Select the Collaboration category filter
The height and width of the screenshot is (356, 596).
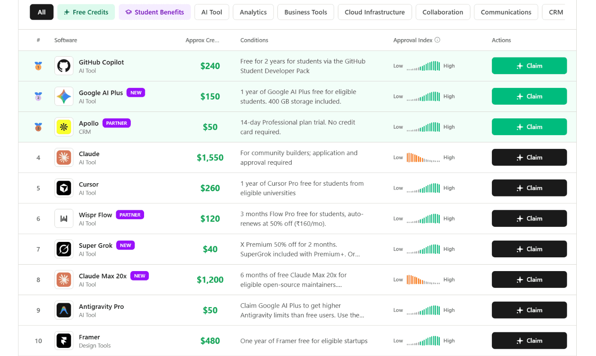(443, 12)
